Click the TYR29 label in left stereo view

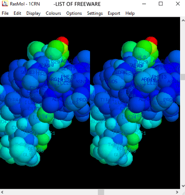[x=53, y=62]
